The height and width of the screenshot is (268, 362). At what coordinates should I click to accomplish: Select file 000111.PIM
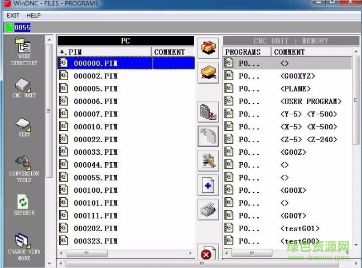tap(95, 216)
